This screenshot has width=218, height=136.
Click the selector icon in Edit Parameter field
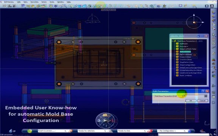pyautogui.click(x=206, y=96)
